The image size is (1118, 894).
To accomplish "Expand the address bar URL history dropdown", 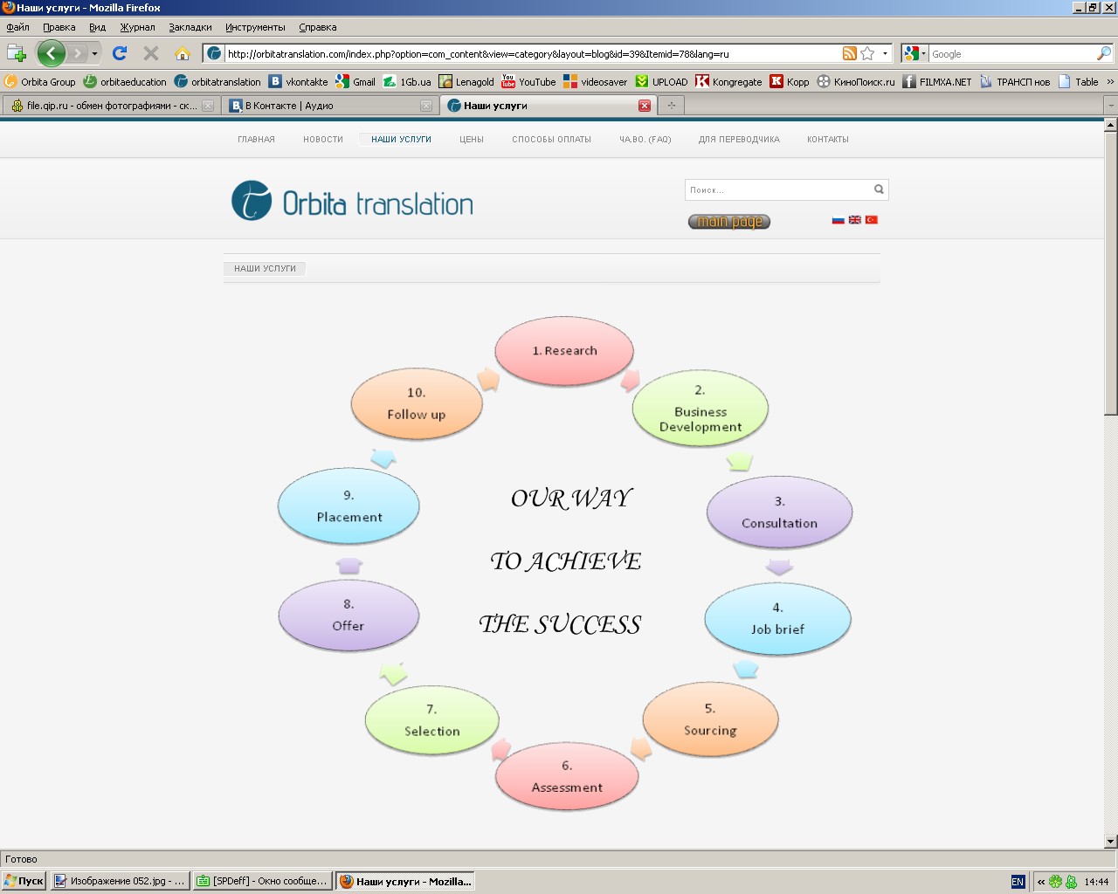I will (885, 53).
